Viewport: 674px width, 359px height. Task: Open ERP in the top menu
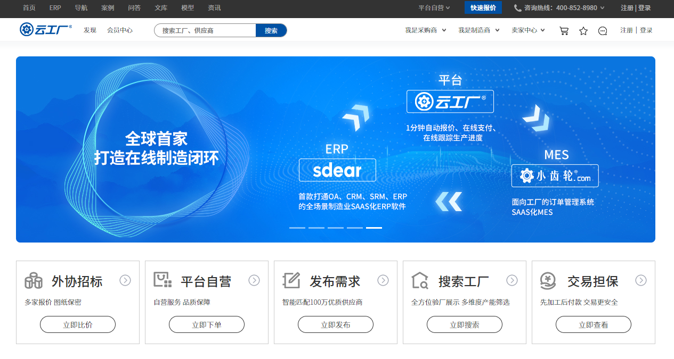pyautogui.click(x=55, y=8)
